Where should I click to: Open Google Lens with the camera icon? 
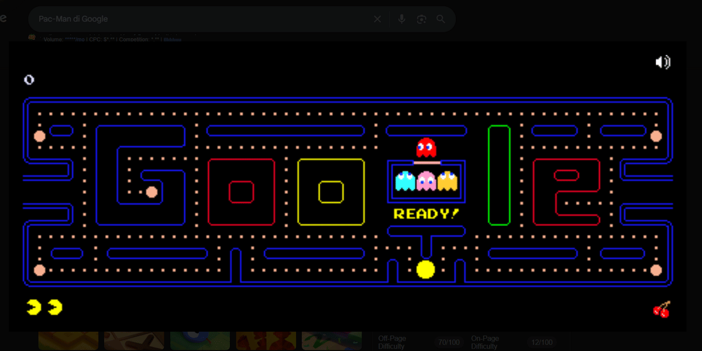coord(421,19)
